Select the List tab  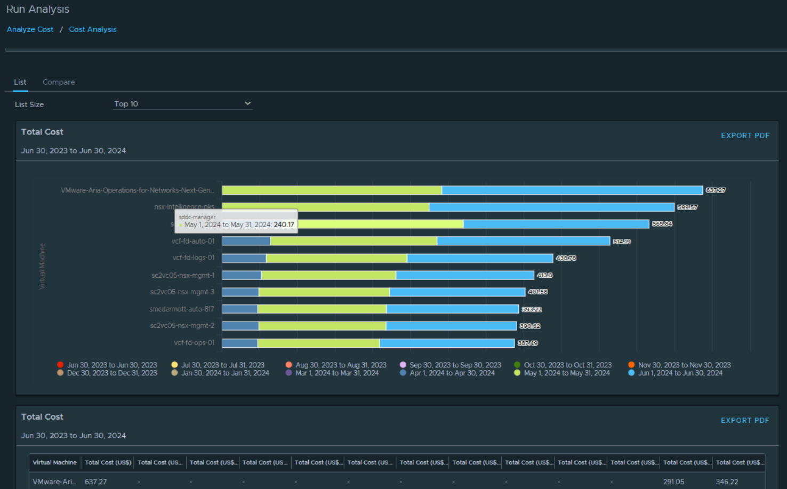point(20,82)
